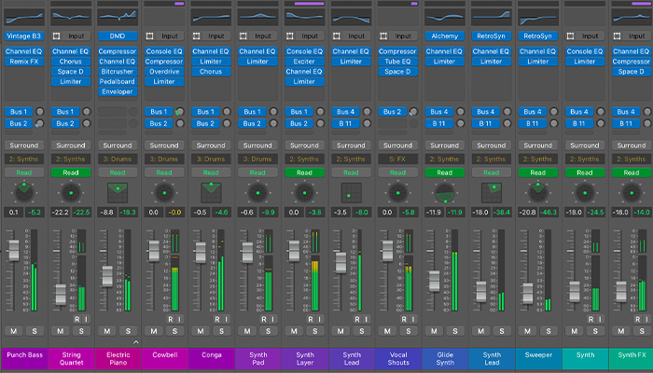Click the Bus 4 send knob on Glide Synth
Viewport: 653px width, 373px height.
click(x=460, y=112)
